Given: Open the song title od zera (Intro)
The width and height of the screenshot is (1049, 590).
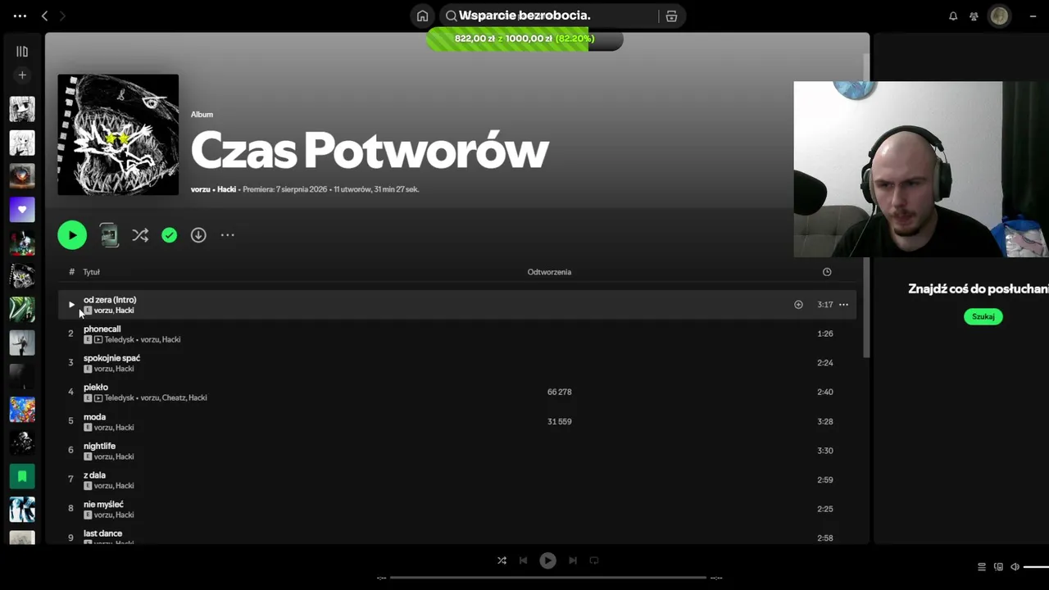Looking at the screenshot, I should (110, 300).
